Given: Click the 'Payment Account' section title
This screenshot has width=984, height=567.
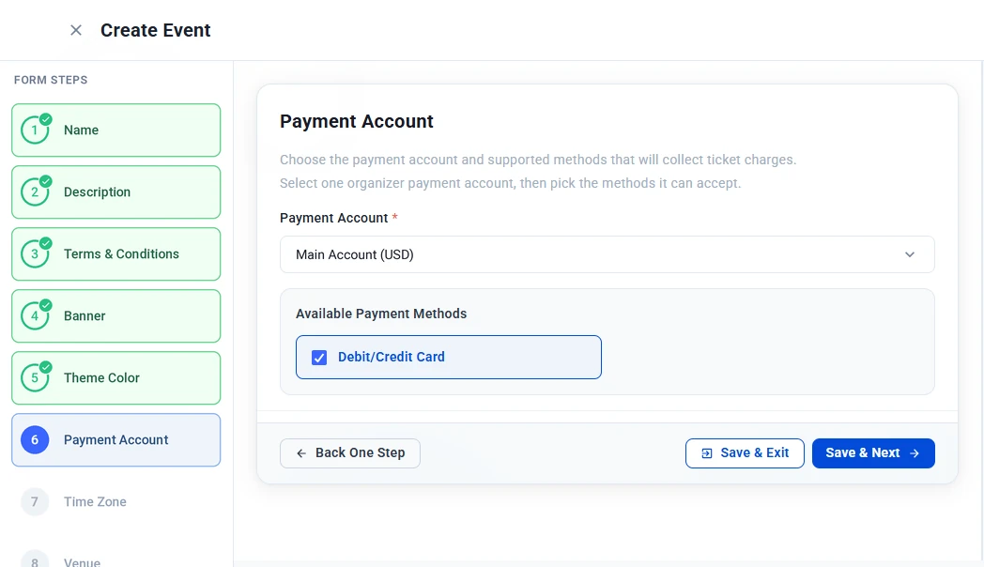Looking at the screenshot, I should coord(357,121).
